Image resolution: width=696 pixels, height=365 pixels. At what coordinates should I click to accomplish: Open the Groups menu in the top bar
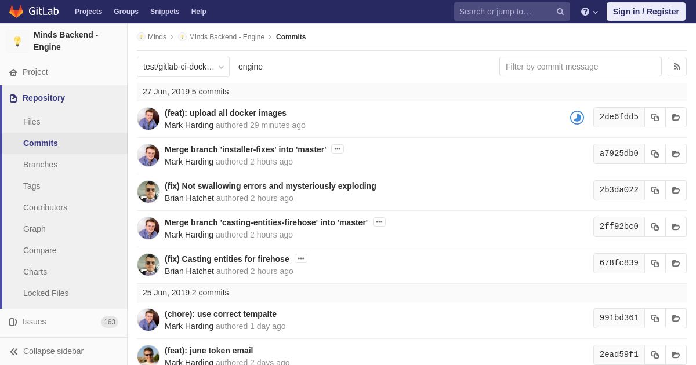coord(126,12)
